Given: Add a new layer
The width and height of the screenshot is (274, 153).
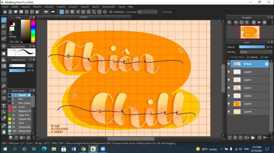Looking at the screenshot, I should (230, 138).
